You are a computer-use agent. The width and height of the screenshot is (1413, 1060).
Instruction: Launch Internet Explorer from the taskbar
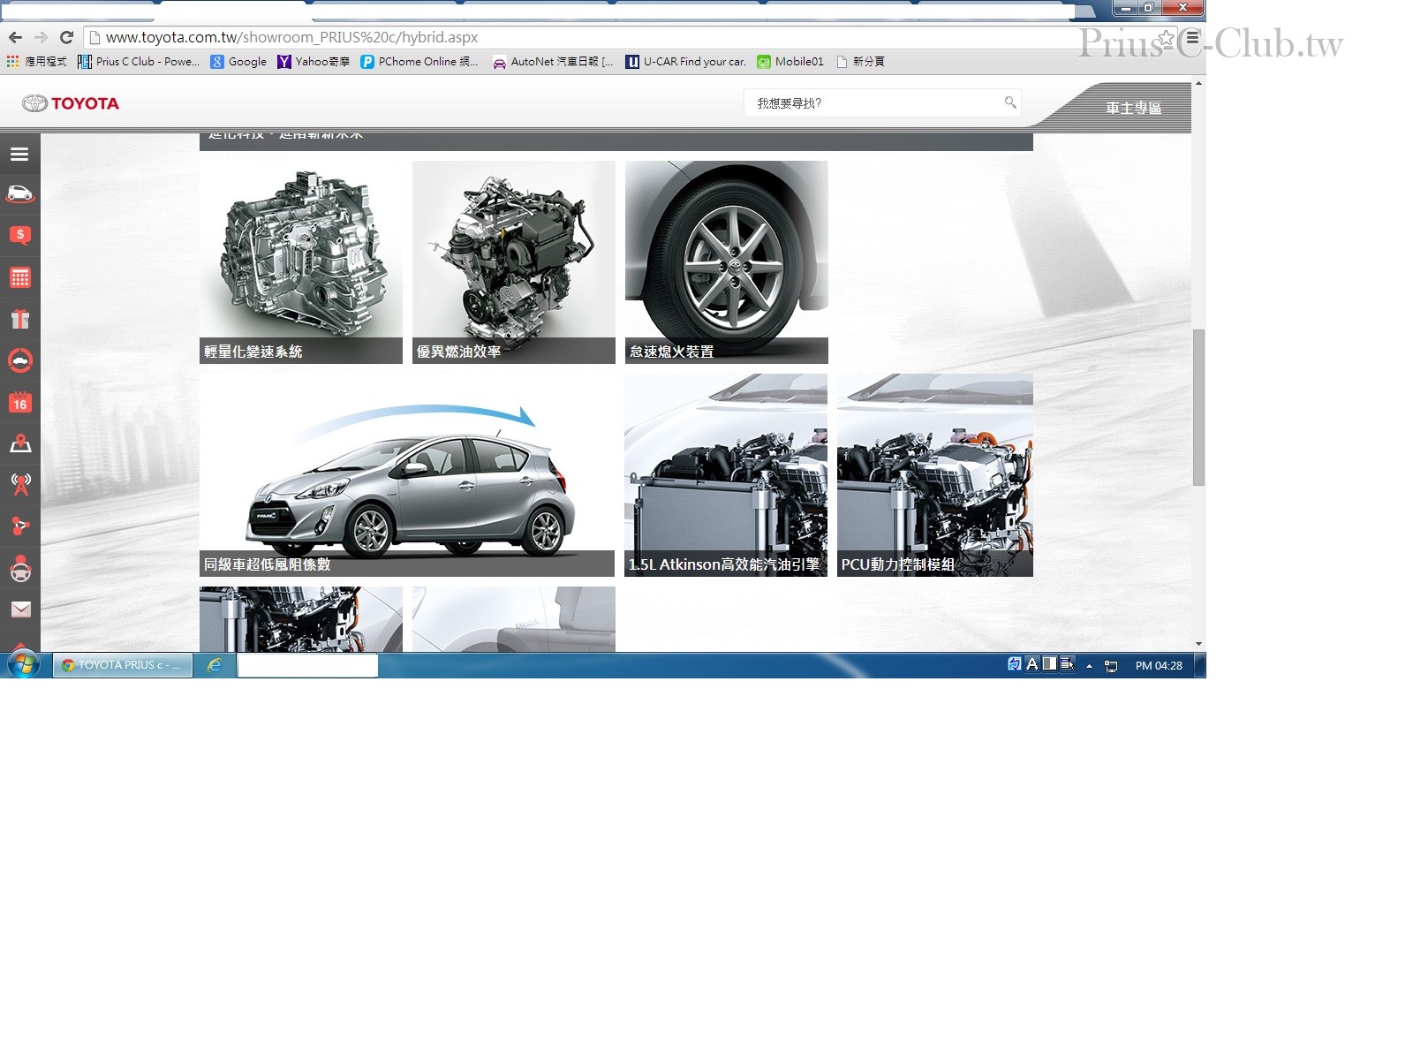click(x=214, y=665)
